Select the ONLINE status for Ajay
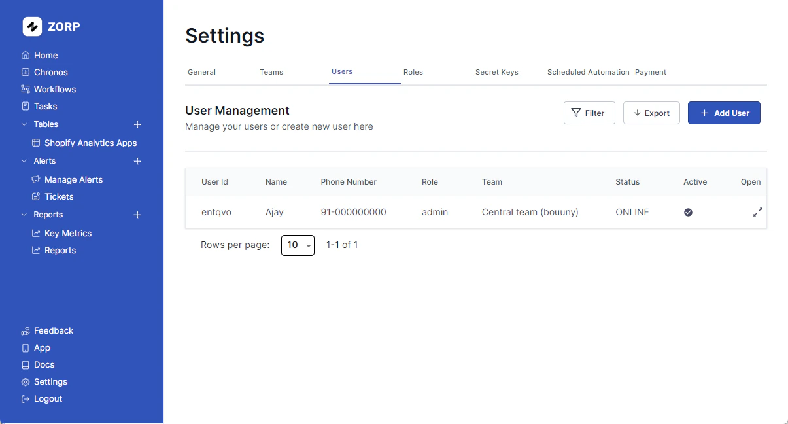 point(632,212)
